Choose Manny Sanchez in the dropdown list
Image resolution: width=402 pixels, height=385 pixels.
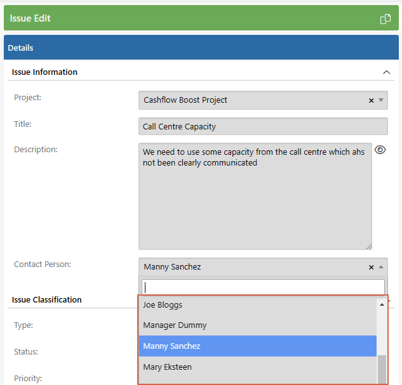(x=258, y=346)
